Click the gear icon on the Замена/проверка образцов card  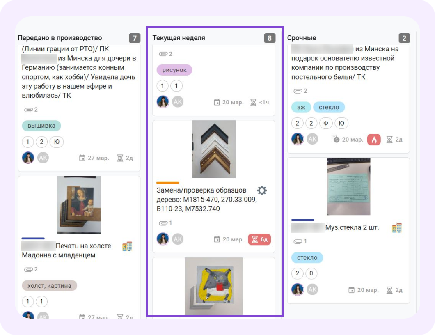(x=261, y=190)
